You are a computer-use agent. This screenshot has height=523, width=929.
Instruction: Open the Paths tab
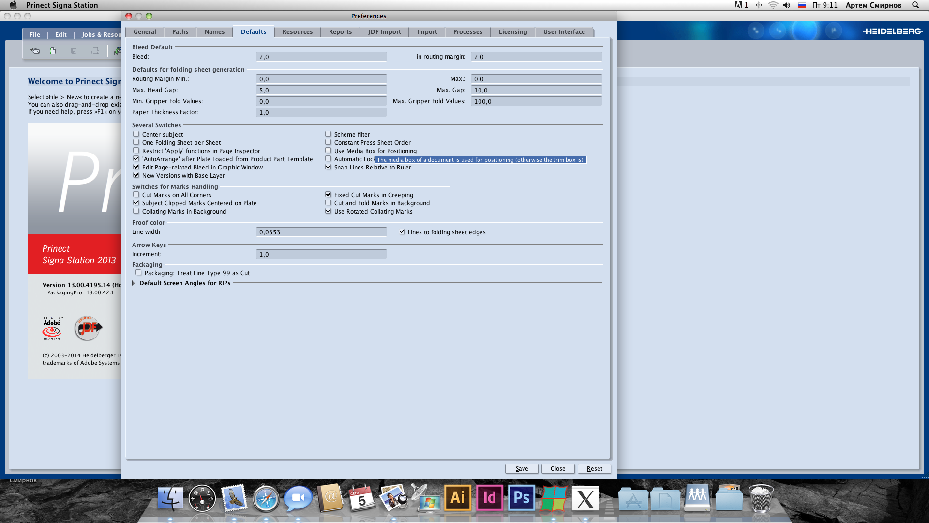[180, 32]
